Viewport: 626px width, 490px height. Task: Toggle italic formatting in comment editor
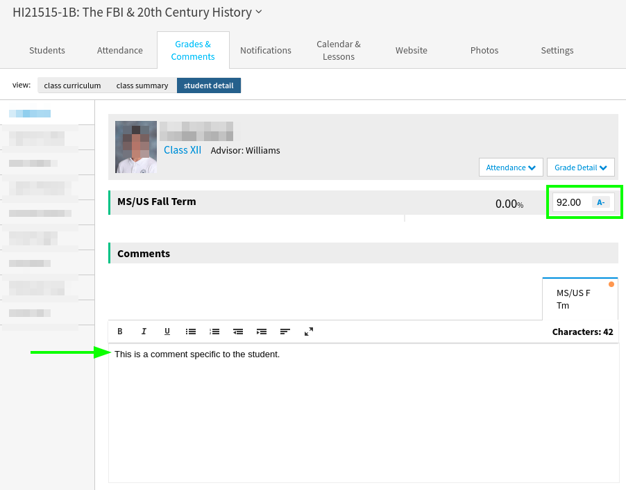click(144, 332)
